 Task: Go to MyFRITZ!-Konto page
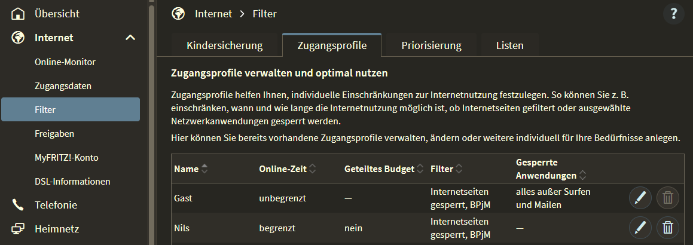point(66,158)
